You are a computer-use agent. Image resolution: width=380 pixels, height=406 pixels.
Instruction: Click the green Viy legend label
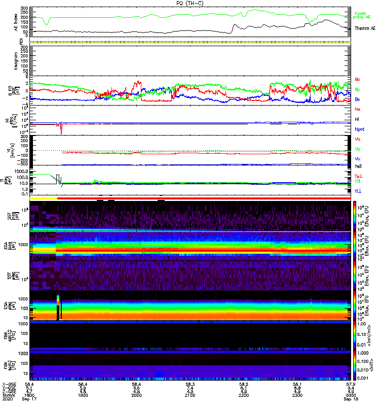pos(358,149)
